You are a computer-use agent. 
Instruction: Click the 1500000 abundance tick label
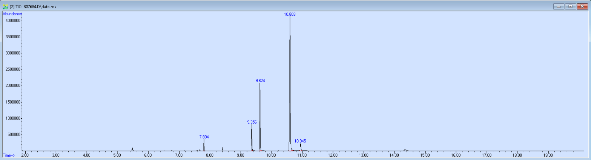12,102
